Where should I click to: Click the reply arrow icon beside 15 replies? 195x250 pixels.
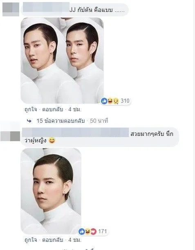click(29, 121)
